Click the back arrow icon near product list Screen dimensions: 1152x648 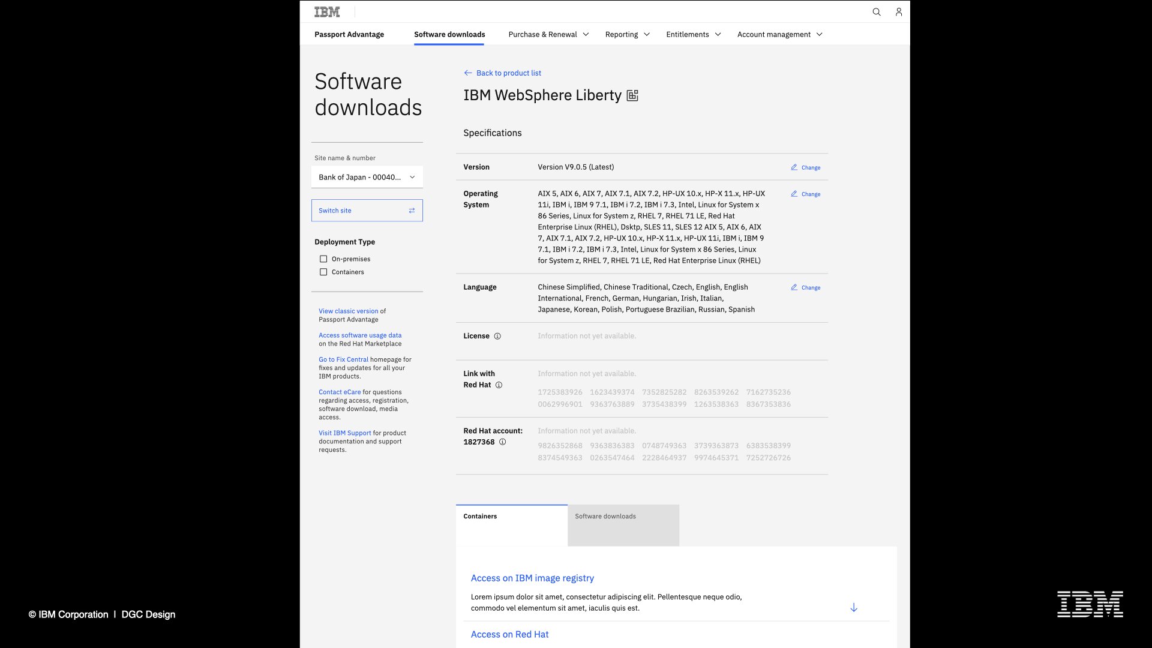click(468, 73)
